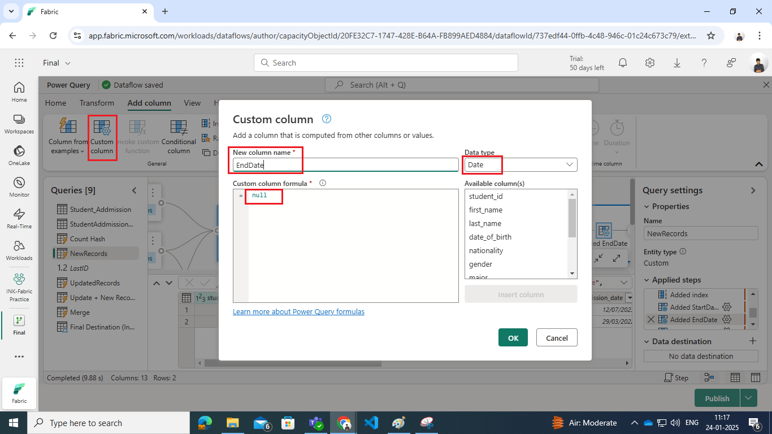The width and height of the screenshot is (772, 434).
Task: Switch to the Transform ribbon tab
Action: coord(97,103)
